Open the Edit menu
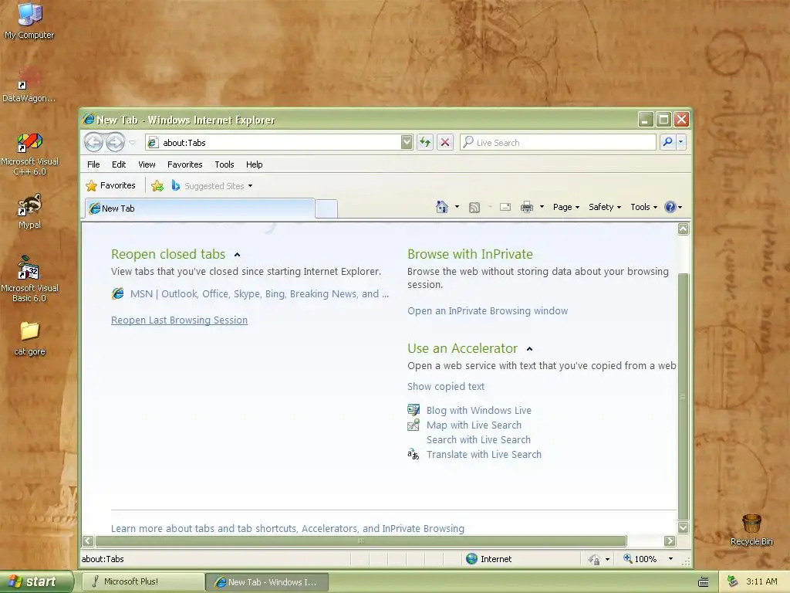This screenshot has height=593, width=790. click(x=119, y=164)
